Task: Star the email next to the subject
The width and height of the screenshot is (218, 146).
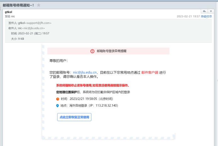Action: pyautogui.click(x=39, y=5)
